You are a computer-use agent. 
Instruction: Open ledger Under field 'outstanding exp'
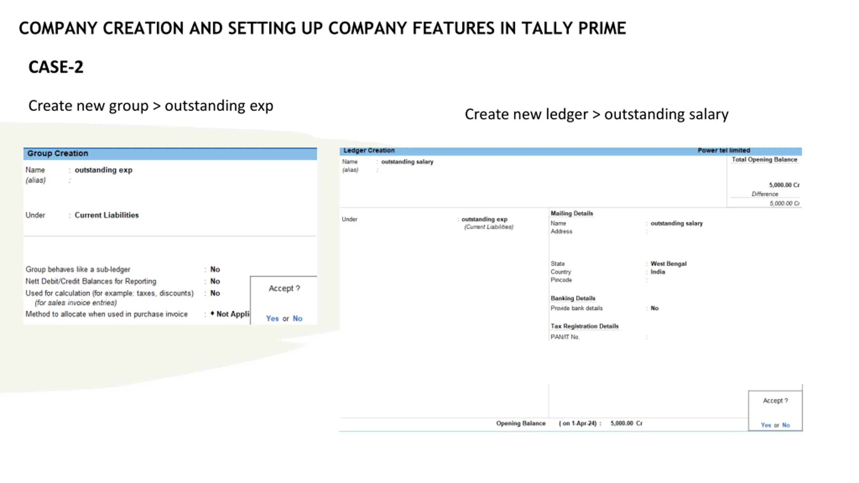click(484, 219)
